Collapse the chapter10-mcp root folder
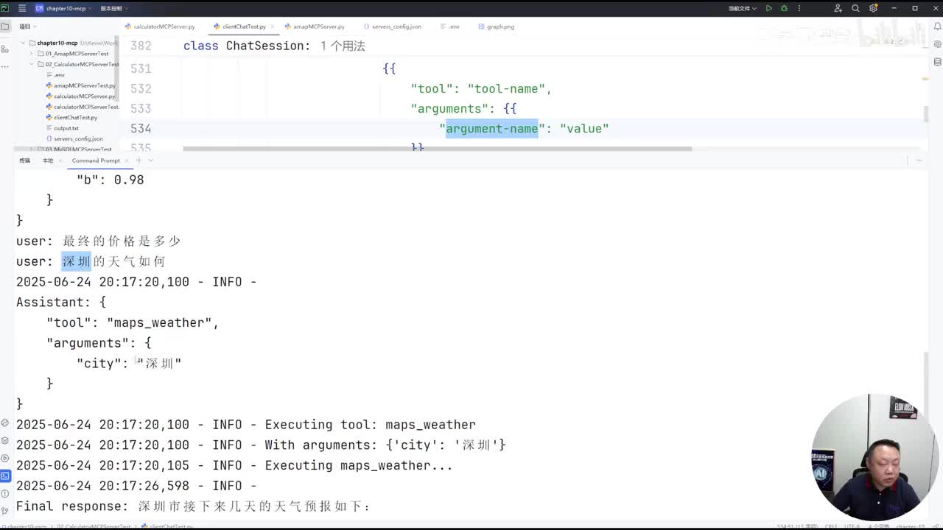943x530 pixels. [x=24, y=43]
